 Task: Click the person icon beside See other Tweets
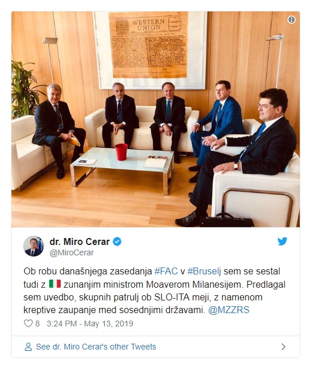click(28, 347)
